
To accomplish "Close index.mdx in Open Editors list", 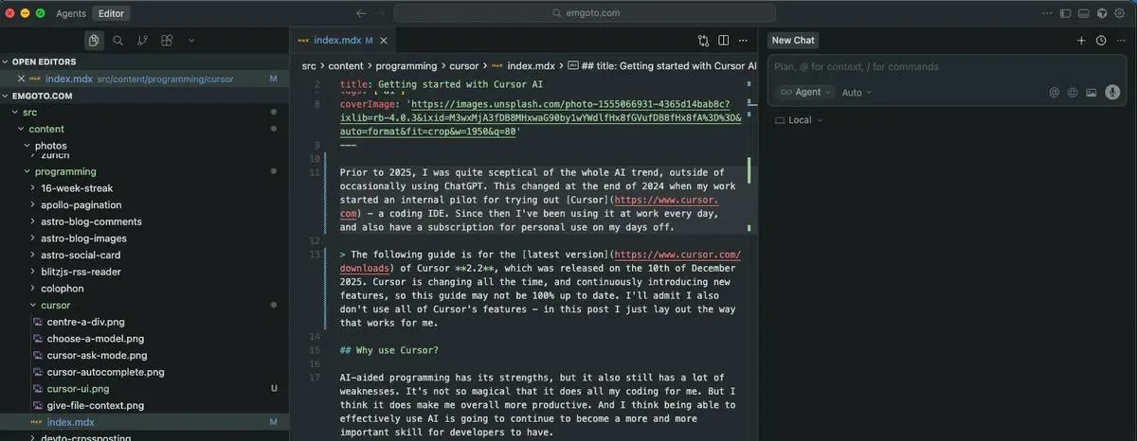I will (x=21, y=79).
